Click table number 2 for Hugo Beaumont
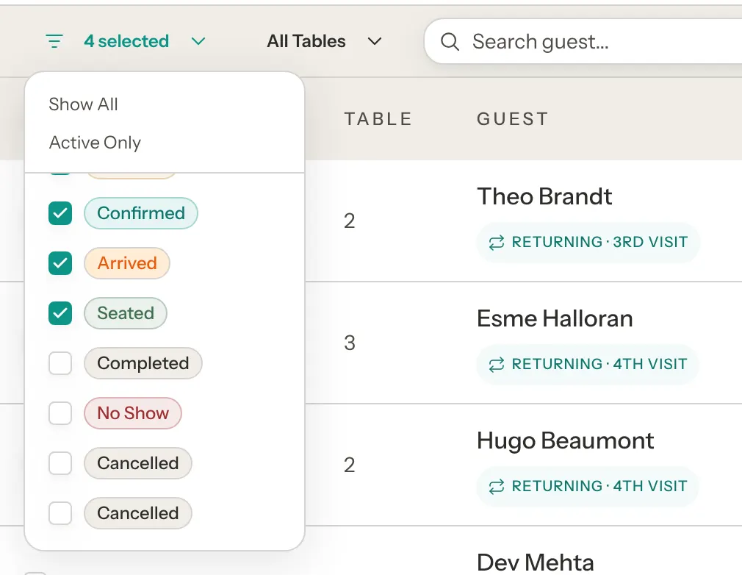Screen dimensions: 742x575 [349, 465]
